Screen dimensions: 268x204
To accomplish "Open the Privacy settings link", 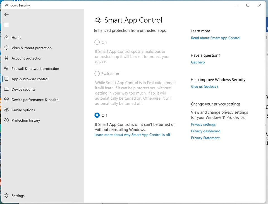I will click(203, 124).
